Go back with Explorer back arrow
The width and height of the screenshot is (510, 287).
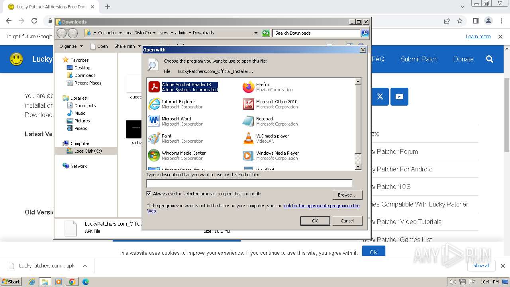click(x=62, y=33)
